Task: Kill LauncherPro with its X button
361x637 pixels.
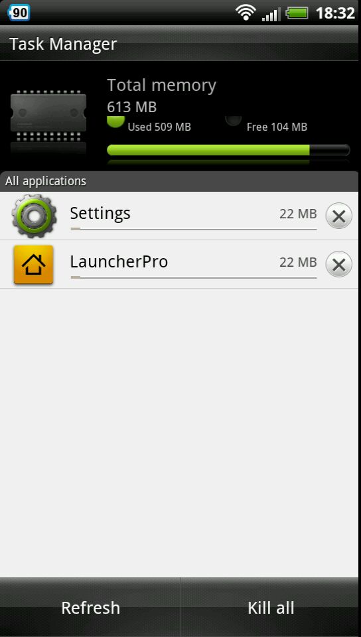Action: (338, 265)
